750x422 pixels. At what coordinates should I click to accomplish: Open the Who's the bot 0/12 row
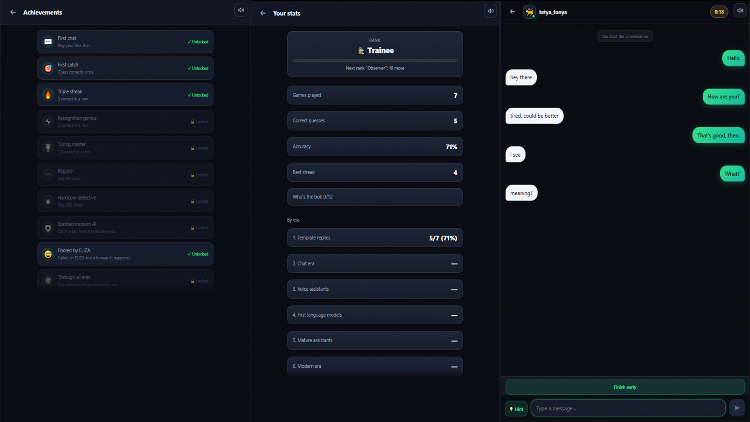coord(375,197)
